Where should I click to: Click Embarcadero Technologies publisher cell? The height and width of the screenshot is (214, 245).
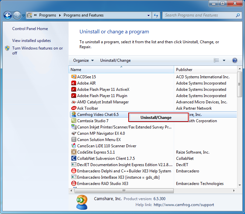[x=200, y=184]
